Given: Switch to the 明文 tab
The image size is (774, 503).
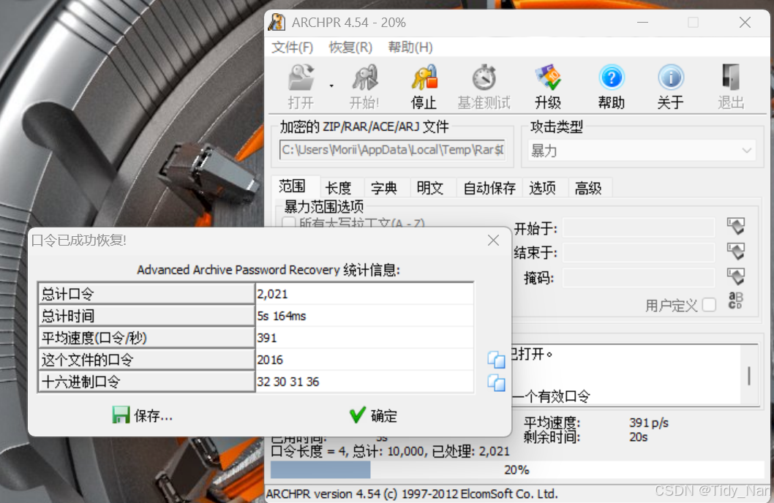Looking at the screenshot, I should 430,188.
